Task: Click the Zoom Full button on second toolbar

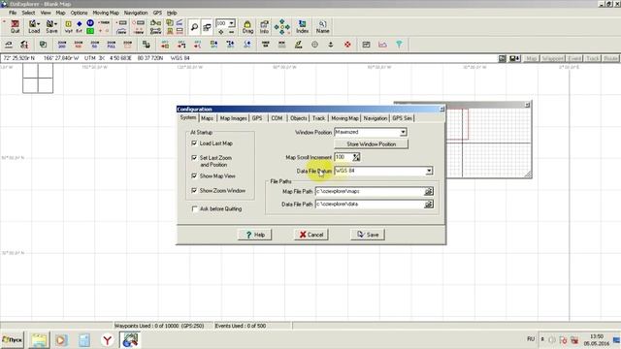Action: (112, 45)
